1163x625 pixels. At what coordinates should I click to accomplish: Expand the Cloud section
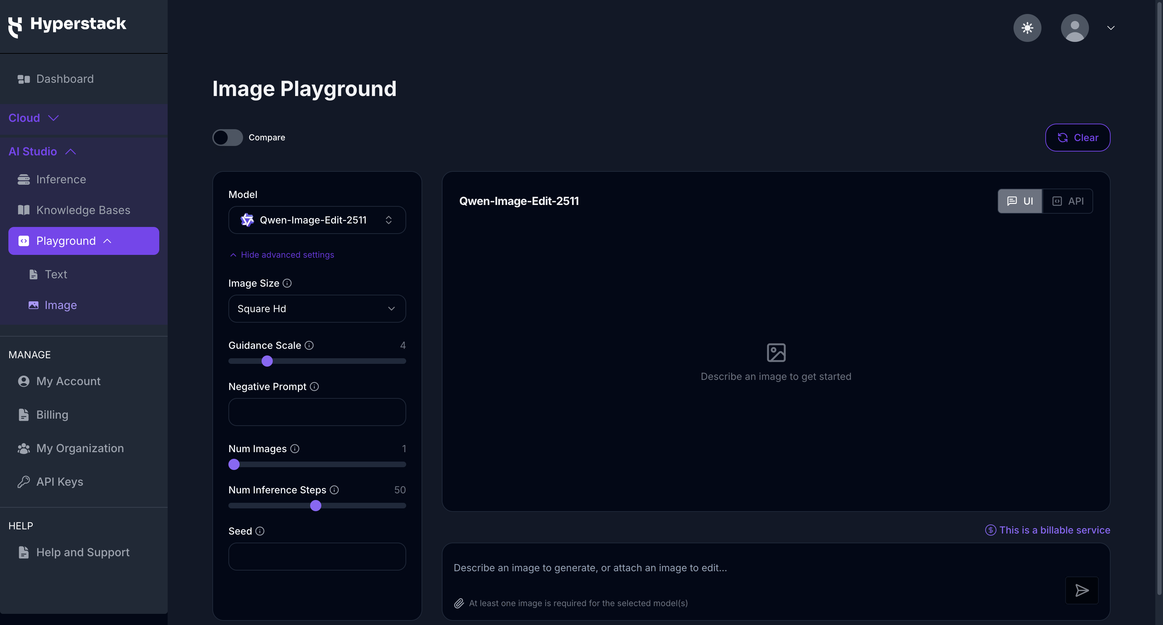click(x=34, y=118)
